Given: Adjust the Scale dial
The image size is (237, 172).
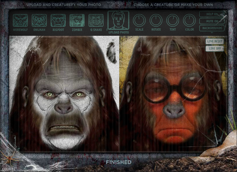Looking at the screenshot, I should click(x=139, y=20).
